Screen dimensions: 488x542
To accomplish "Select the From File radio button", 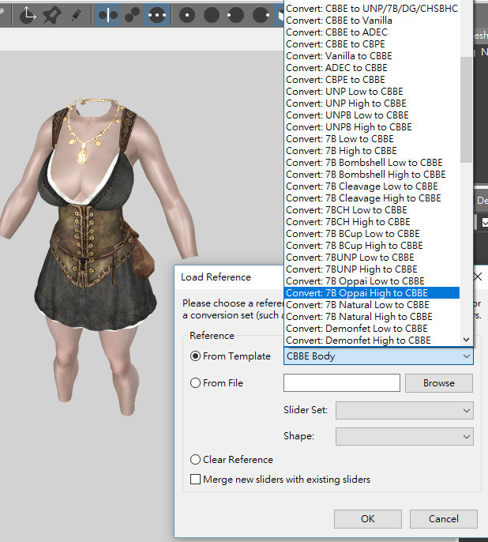I will pos(196,382).
